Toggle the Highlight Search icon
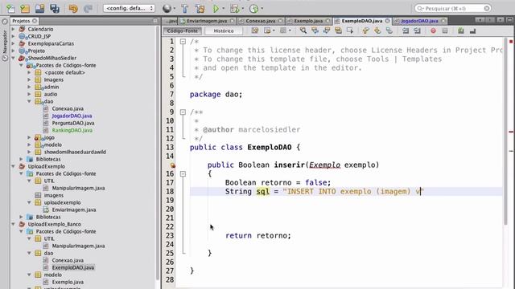The width and height of the screenshot is (515, 289). tap(338, 31)
